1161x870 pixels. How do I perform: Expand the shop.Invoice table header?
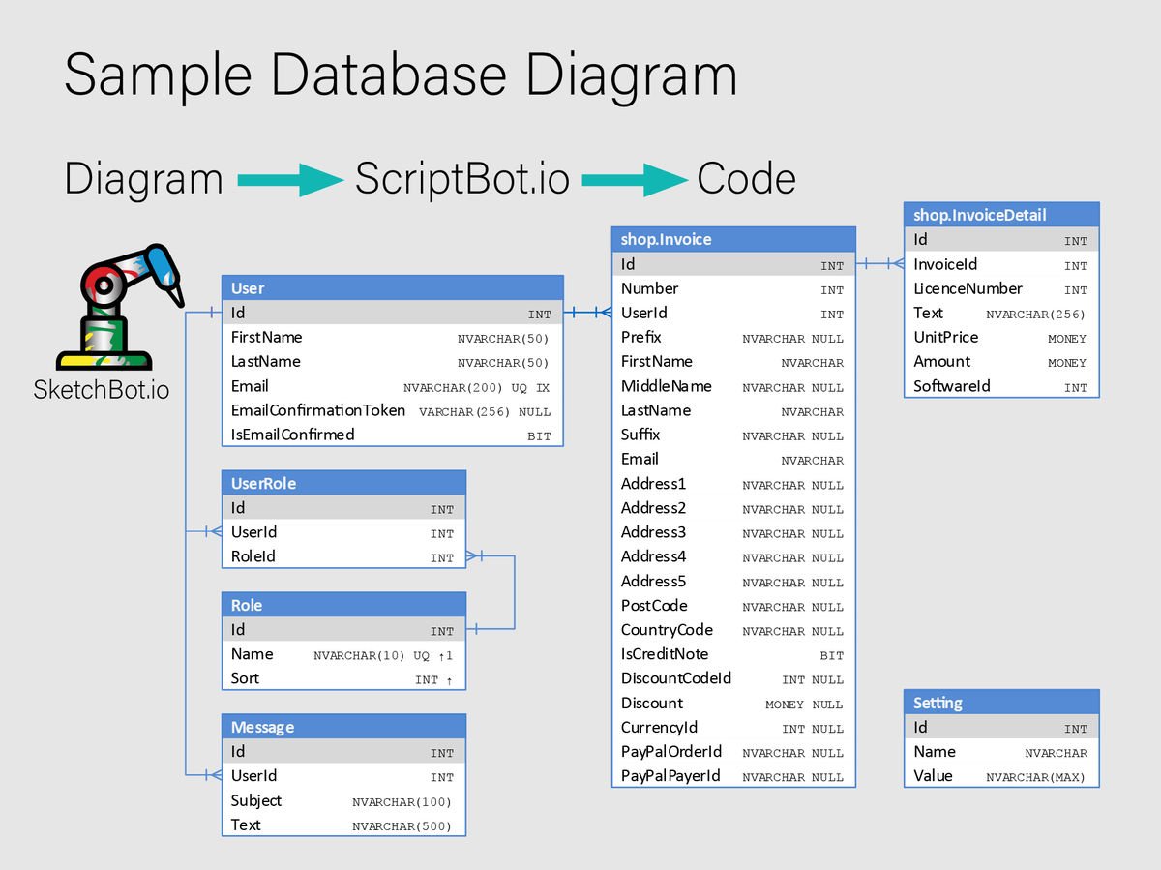point(732,238)
